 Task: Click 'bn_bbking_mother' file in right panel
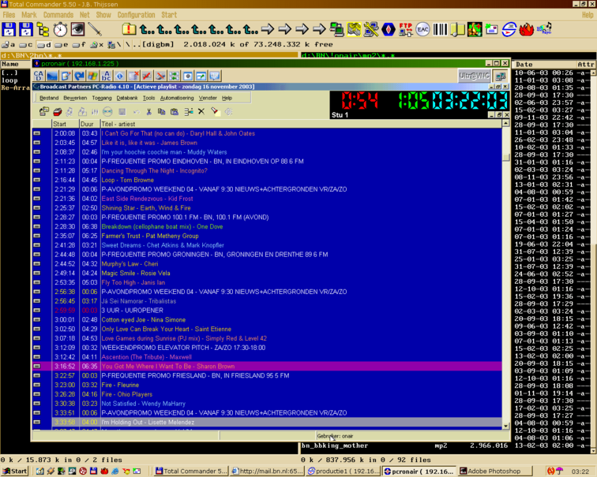335,445
